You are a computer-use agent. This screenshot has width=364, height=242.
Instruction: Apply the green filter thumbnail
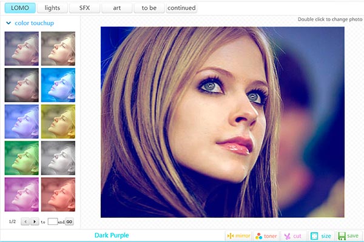click(x=22, y=158)
